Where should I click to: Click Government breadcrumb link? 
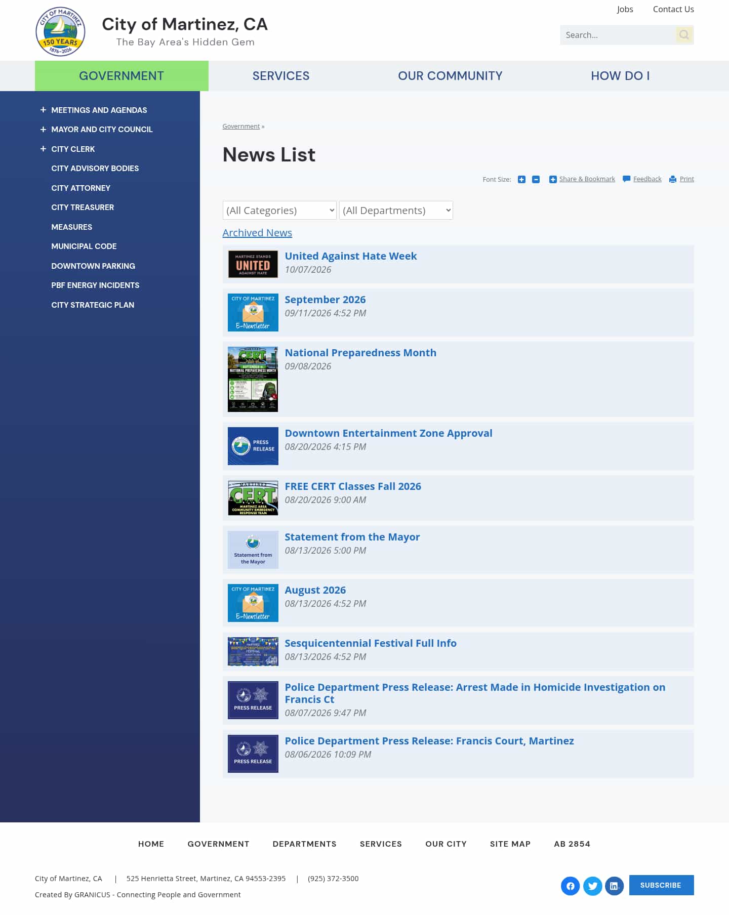tap(241, 127)
